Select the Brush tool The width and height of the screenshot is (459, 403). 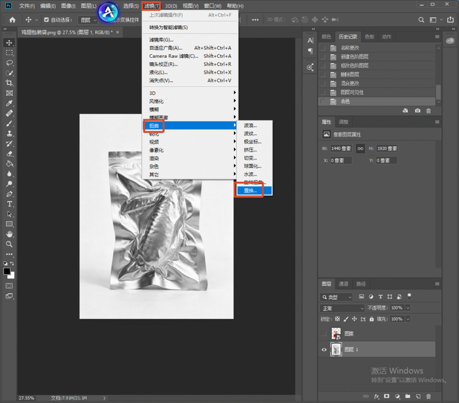click(x=9, y=124)
